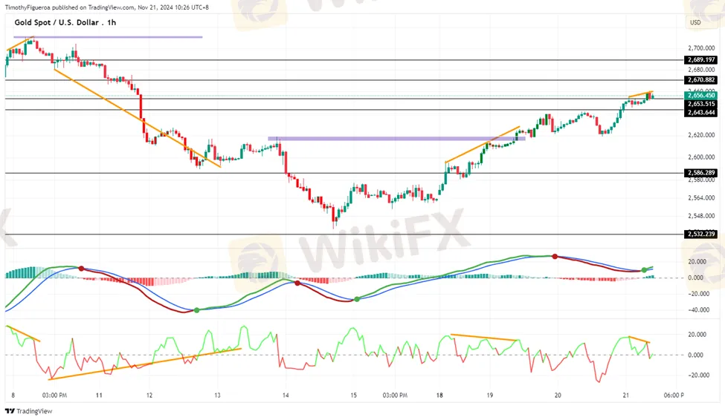Click the publisher text TimothyFigueroa published on TradingView.com

click(70, 7)
